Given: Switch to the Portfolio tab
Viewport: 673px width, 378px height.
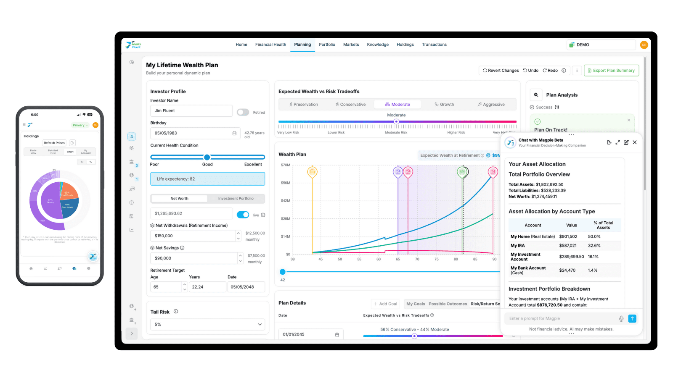Looking at the screenshot, I should point(327,45).
